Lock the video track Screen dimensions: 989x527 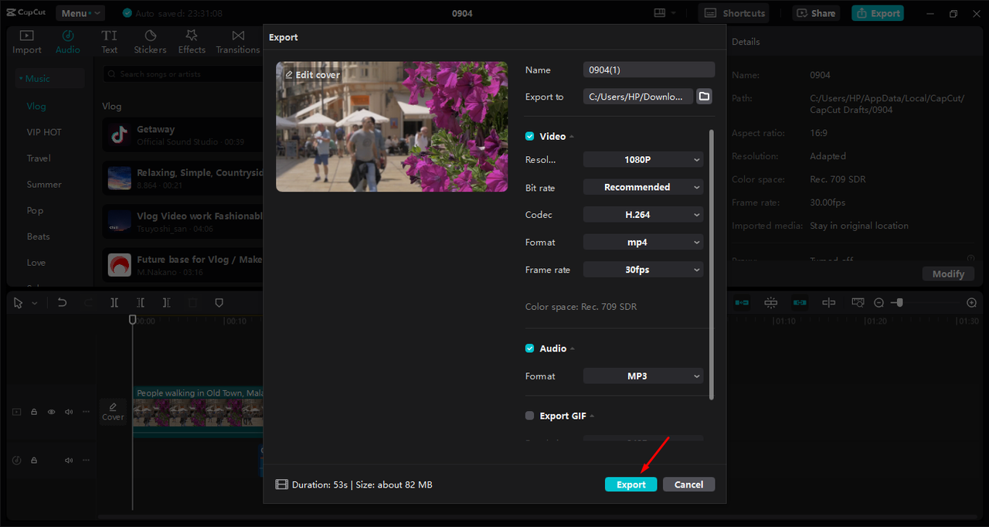pos(34,412)
